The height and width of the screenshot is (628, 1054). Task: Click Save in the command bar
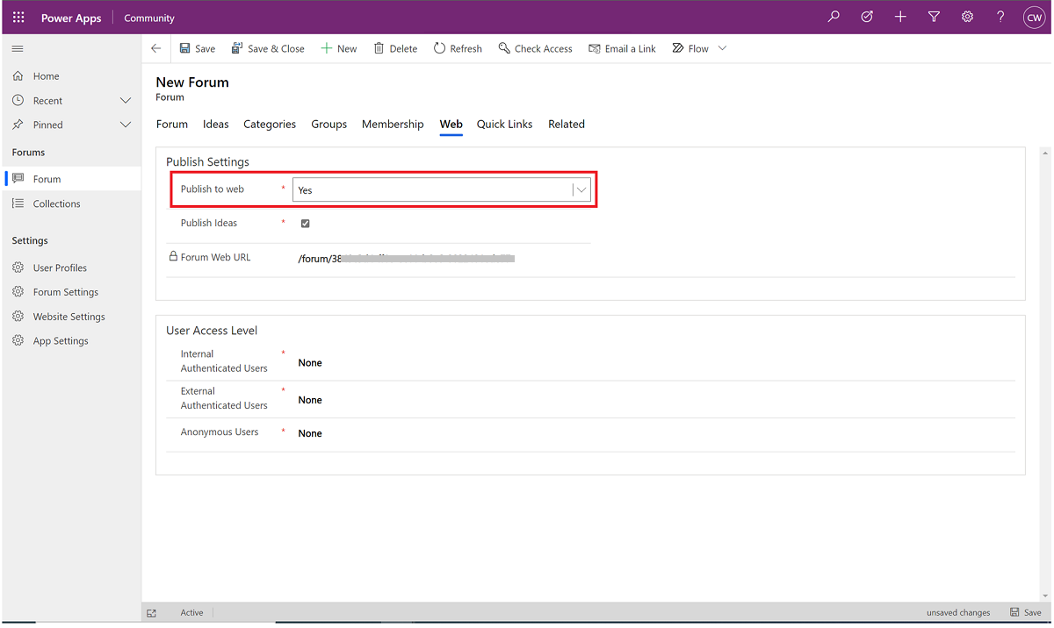[198, 48]
